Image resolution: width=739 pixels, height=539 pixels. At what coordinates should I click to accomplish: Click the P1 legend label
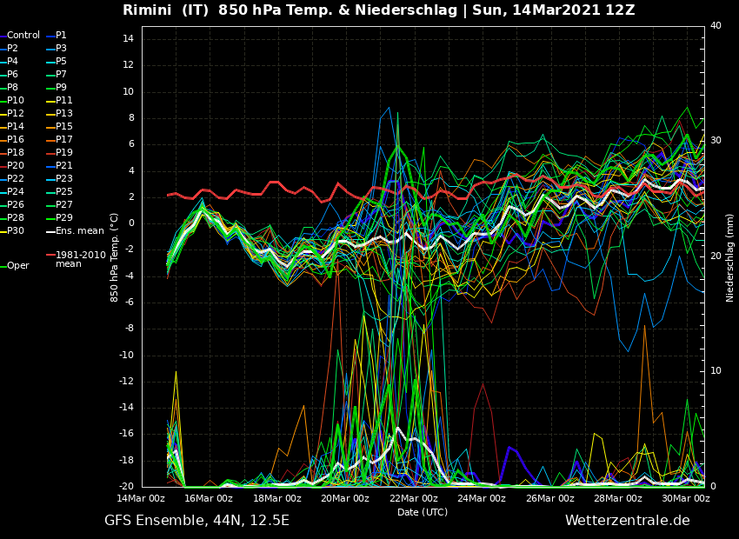coord(61,35)
